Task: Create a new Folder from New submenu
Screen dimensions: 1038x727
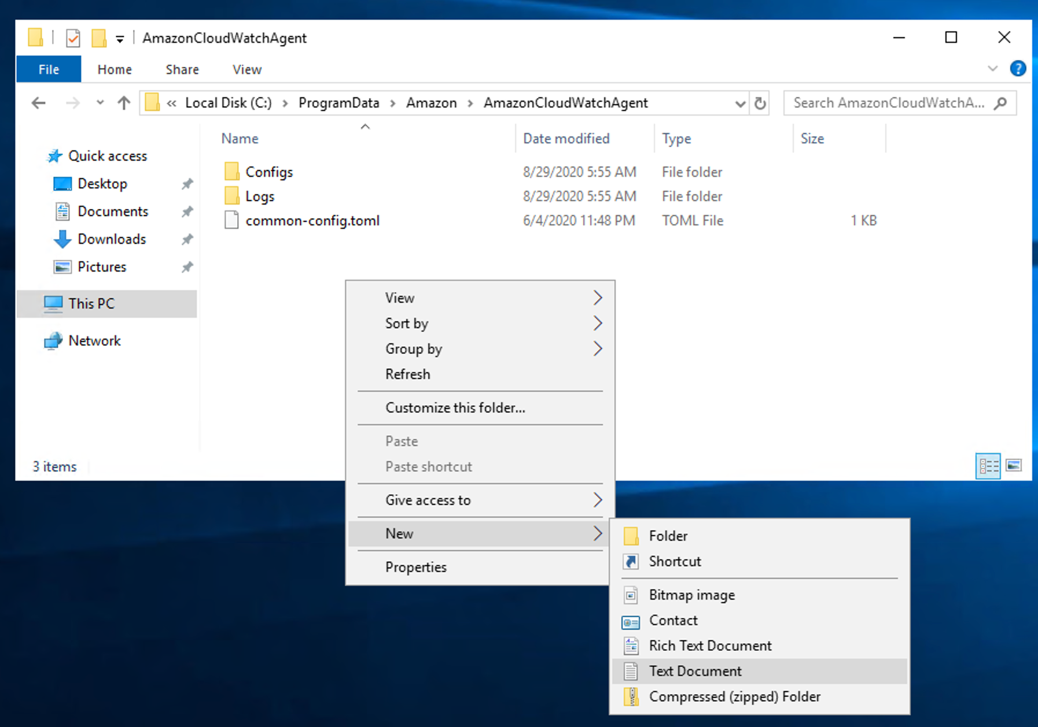Action: coord(760,536)
